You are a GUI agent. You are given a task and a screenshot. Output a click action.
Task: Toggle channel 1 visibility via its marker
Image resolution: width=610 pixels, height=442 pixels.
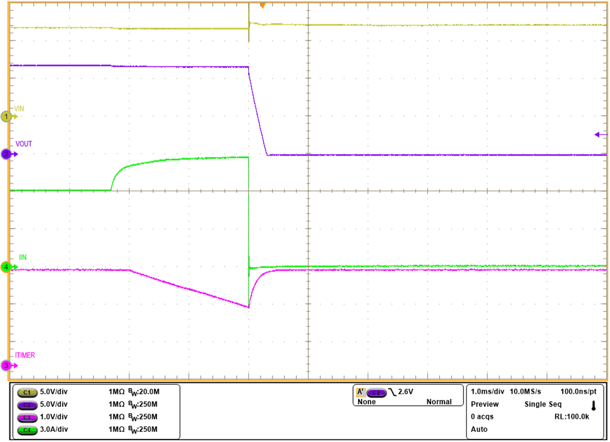(x=5, y=117)
